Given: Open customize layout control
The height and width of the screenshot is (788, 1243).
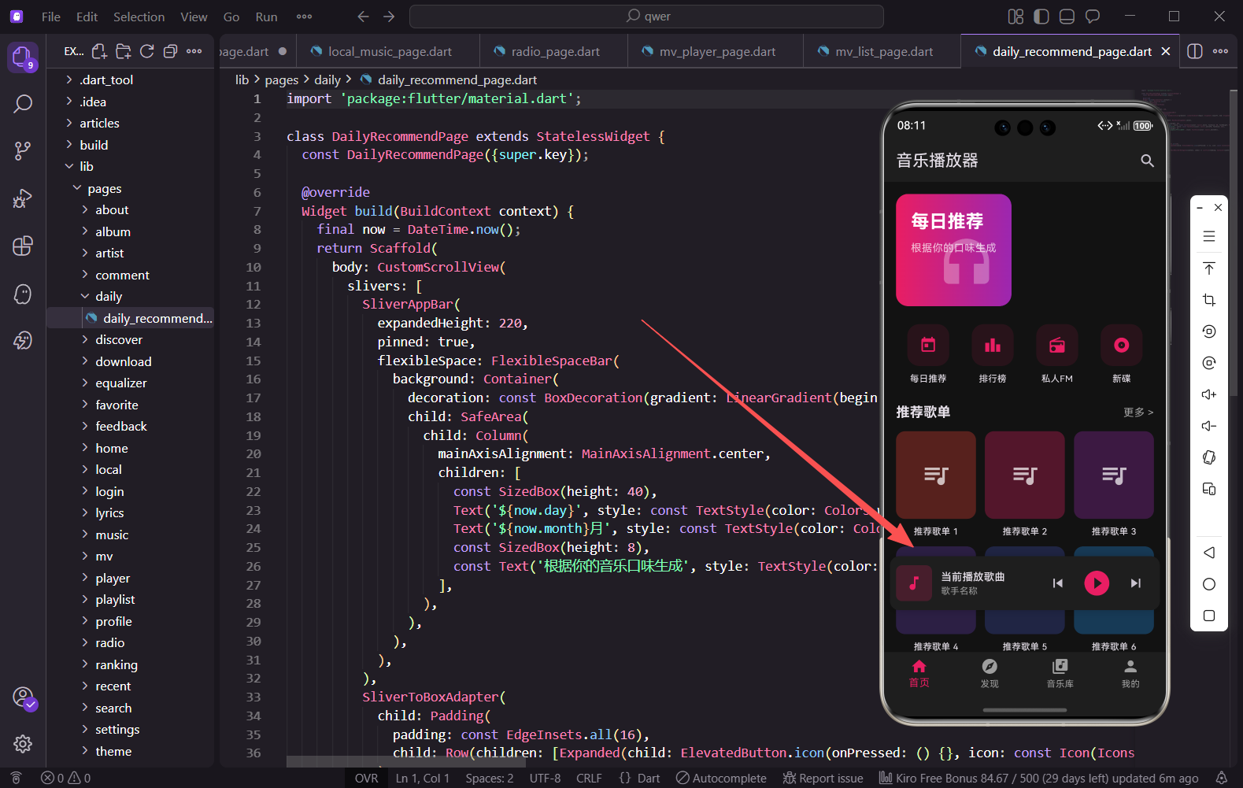Looking at the screenshot, I should point(1015,17).
